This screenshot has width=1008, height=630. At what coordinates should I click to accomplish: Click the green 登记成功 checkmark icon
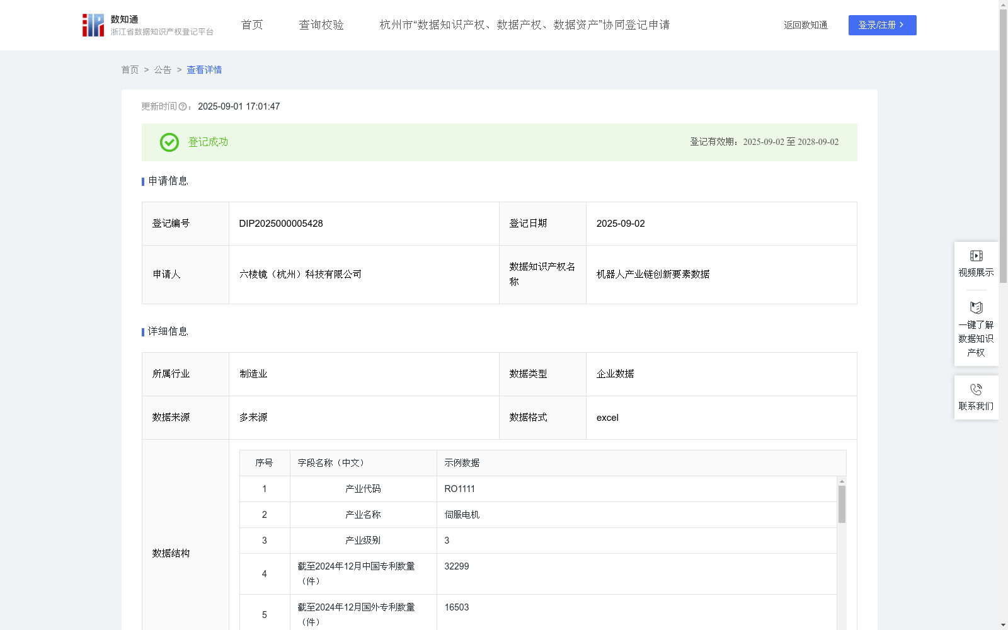click(169, 142)
